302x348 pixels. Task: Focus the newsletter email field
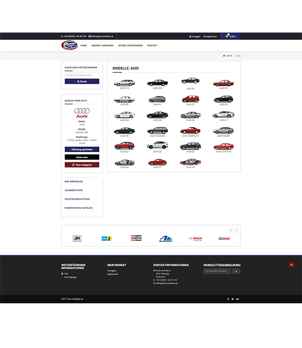(x=217, y=271)
